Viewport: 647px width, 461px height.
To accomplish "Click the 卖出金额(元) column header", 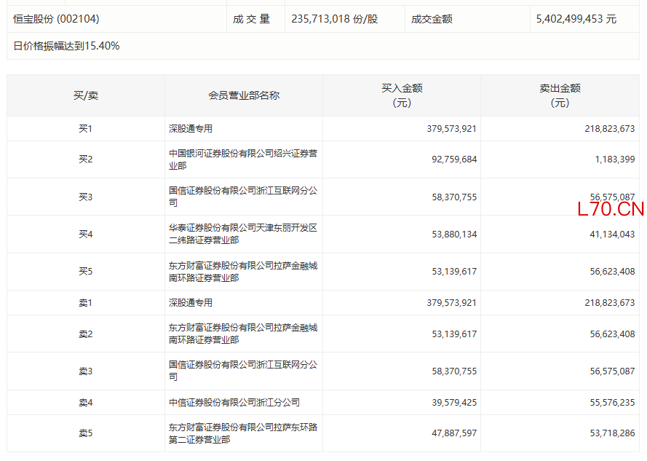I will click(x=560, y=95).
